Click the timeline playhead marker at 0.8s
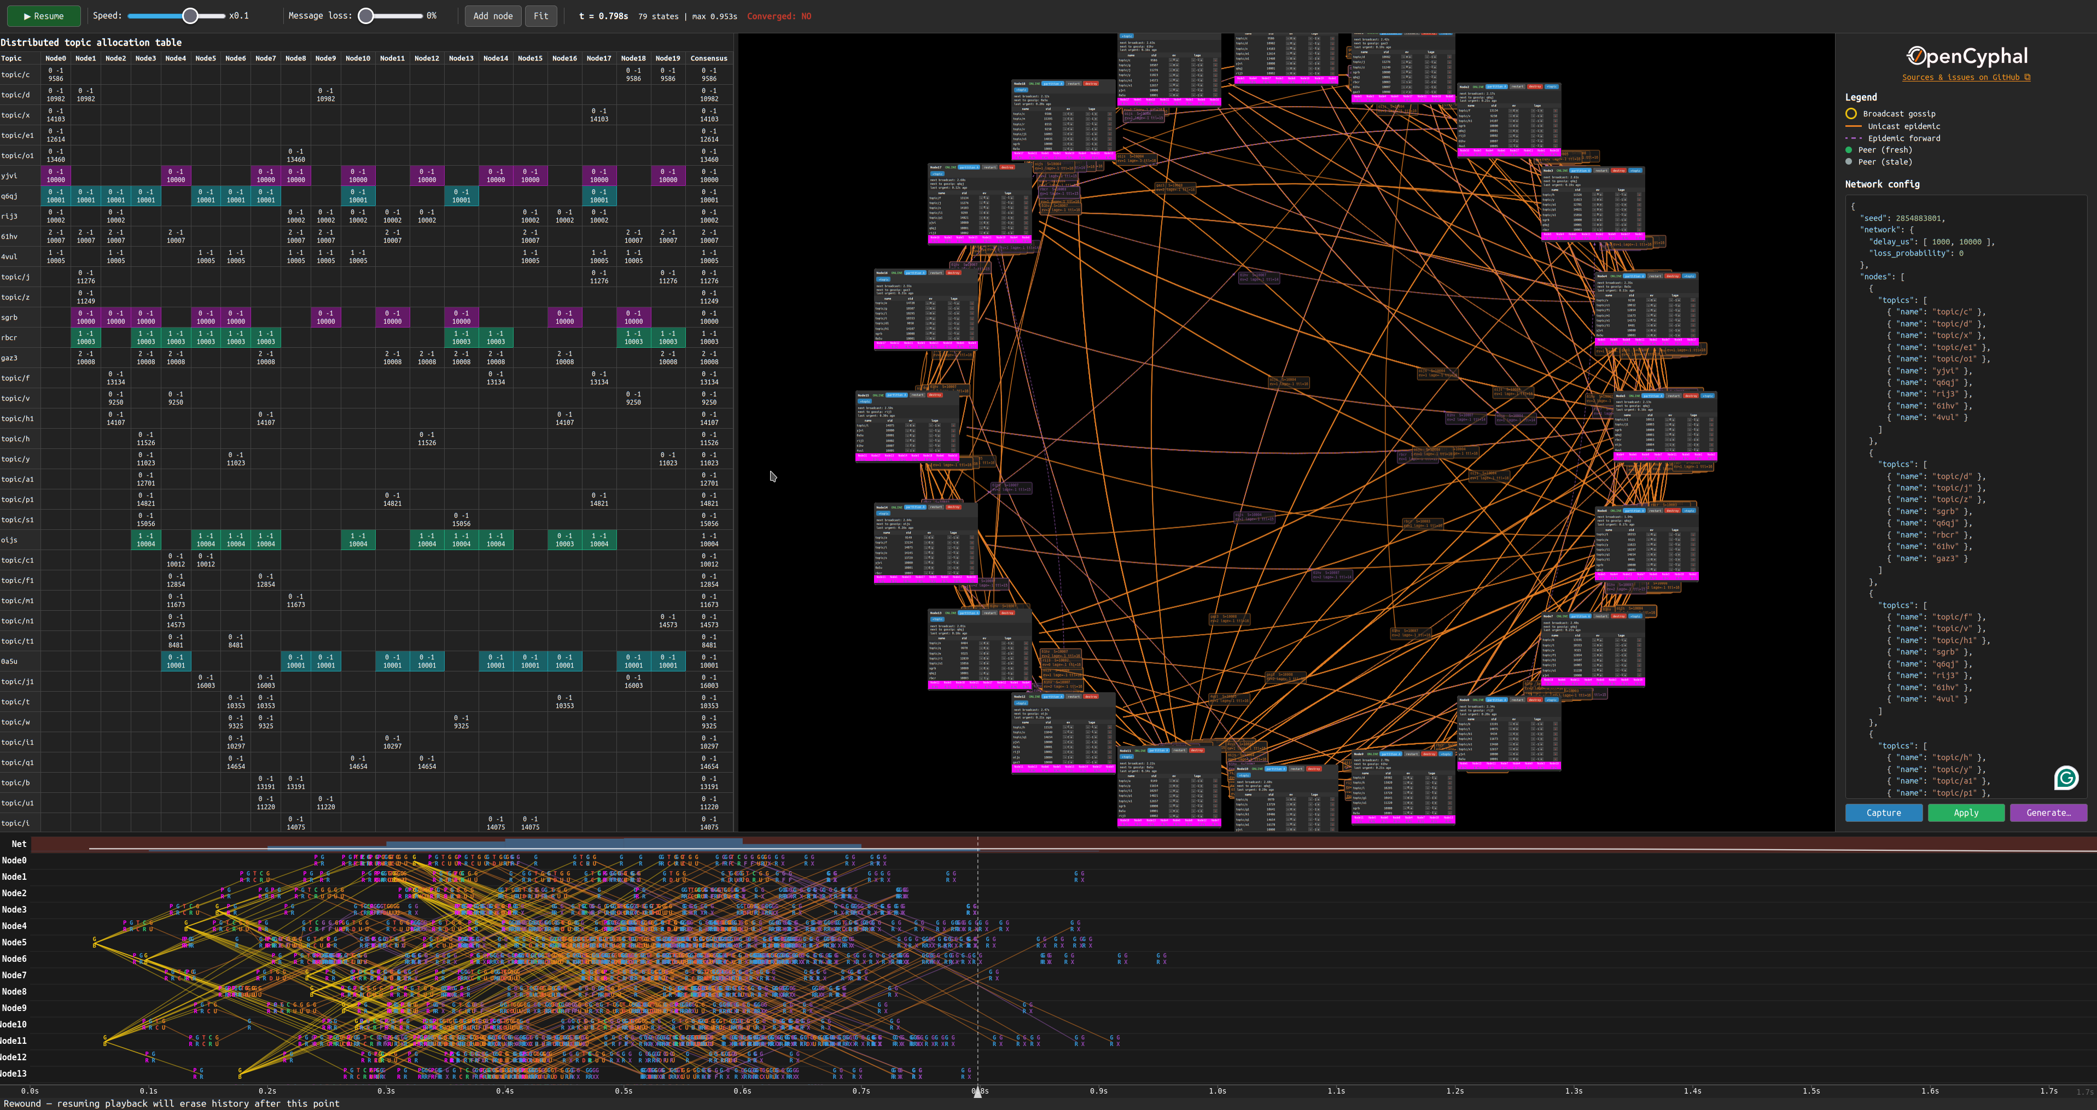 tap(978, 1093)
